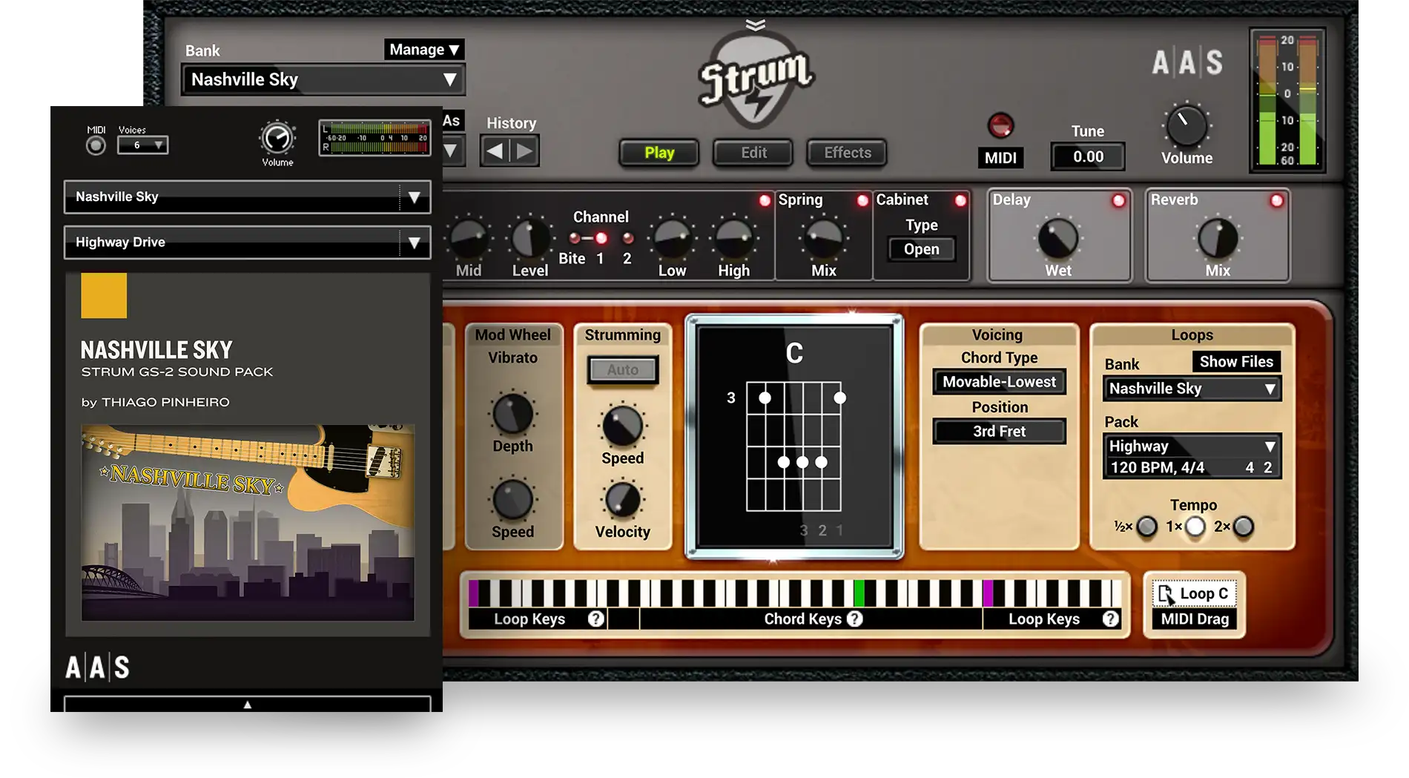Click the Delay Wet knob
Image resolution: width=1409 pixels, height=778 pixels.
1058,238
